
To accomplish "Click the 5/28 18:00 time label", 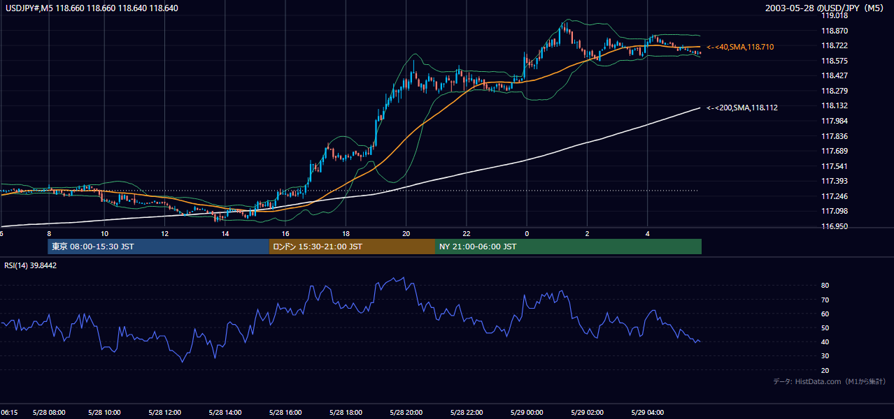I will coord(346,413).
